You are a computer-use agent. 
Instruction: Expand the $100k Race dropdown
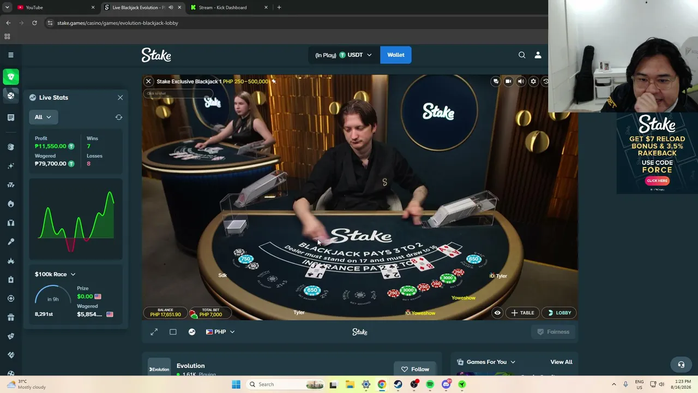coord(55,274)
